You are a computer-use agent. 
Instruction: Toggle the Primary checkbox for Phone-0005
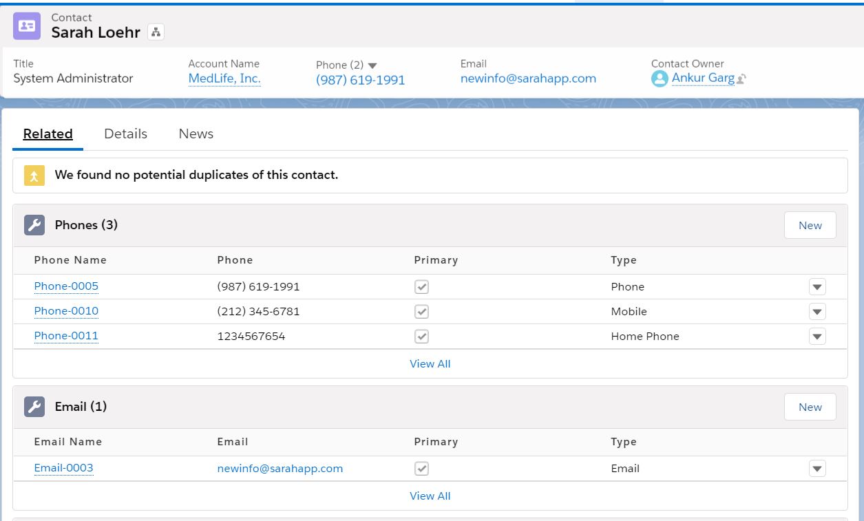click(421, 286)
